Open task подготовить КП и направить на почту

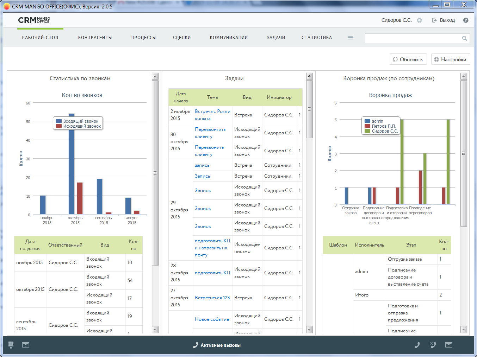(212, 248)
